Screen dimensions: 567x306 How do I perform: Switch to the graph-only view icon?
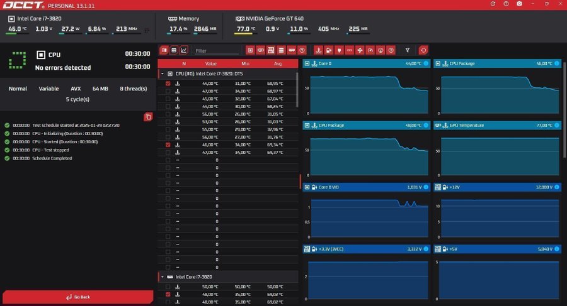(x=184, y=50)
